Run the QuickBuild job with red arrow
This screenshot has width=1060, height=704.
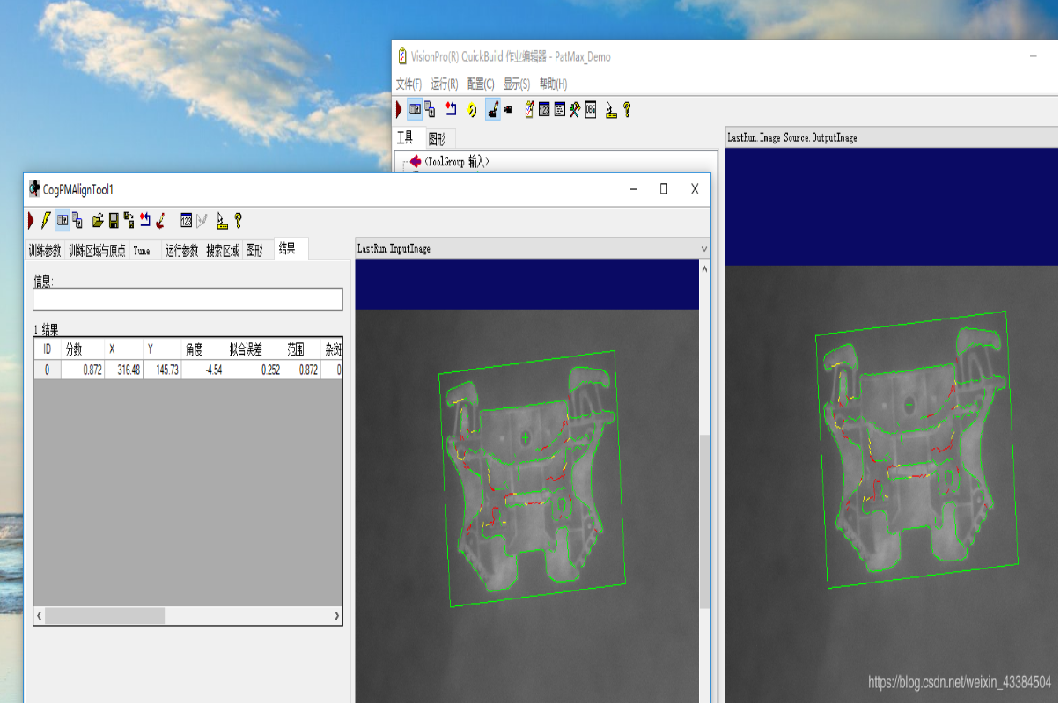[399, 109]
